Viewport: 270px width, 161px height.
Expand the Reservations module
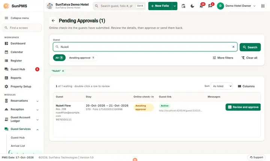(22, 101)
